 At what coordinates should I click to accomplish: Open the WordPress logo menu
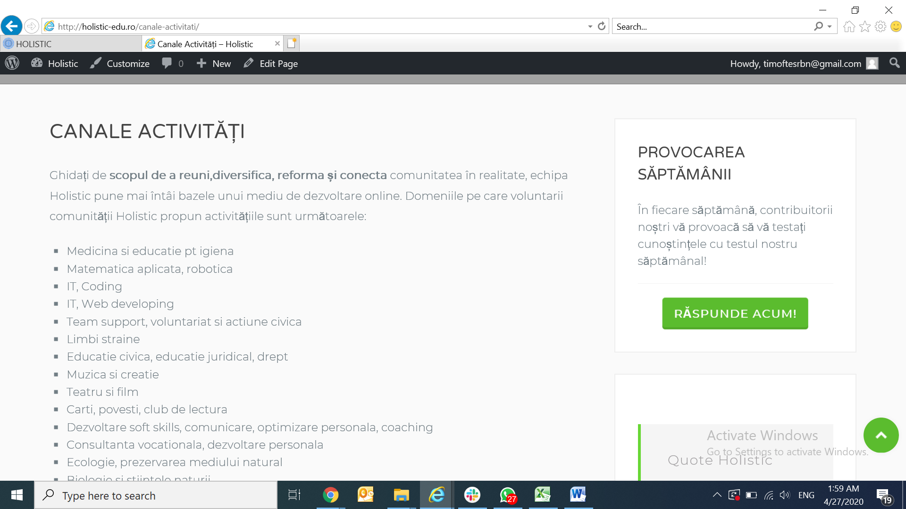pyautogui.click(x=12, y=63)
